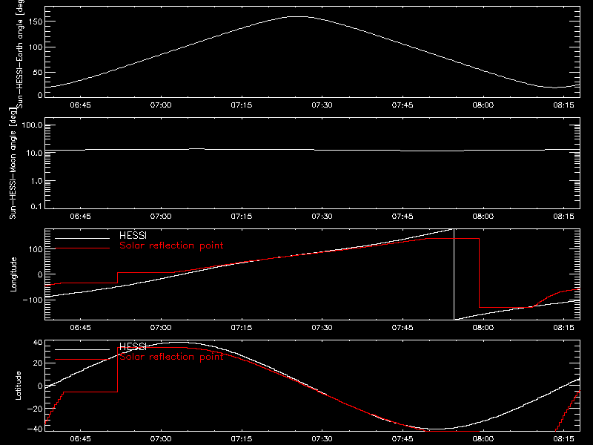Click the 1.0 tick on Moon angle axis
Image resolution: width=593 pixels, height=445 pixels.
coord(36,181)
